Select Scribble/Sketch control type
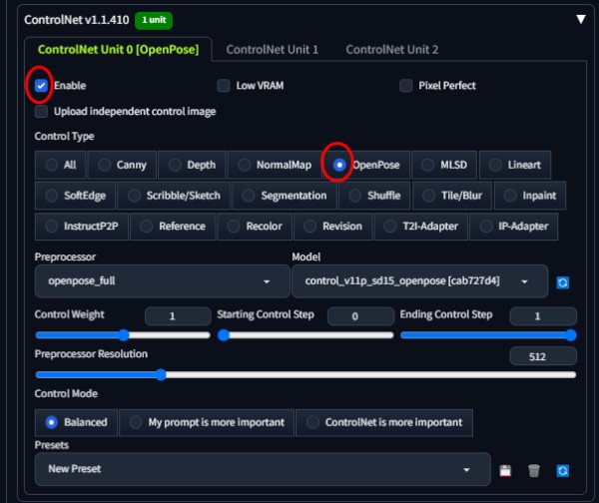 coord(174,196)
